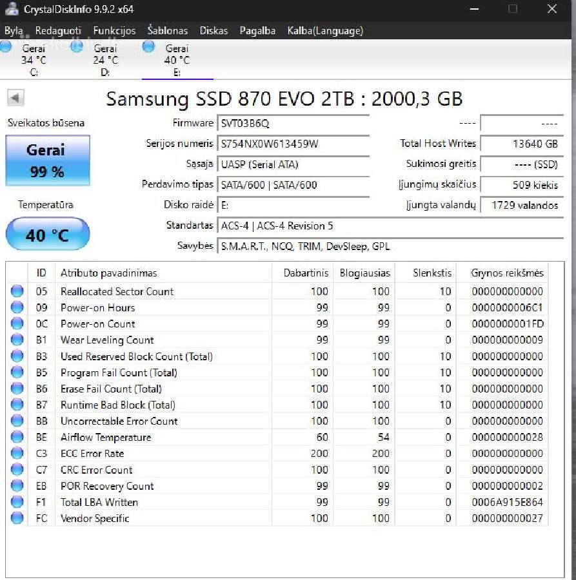Select disk E: tab (40 °C)

click(x=177, y=59)
